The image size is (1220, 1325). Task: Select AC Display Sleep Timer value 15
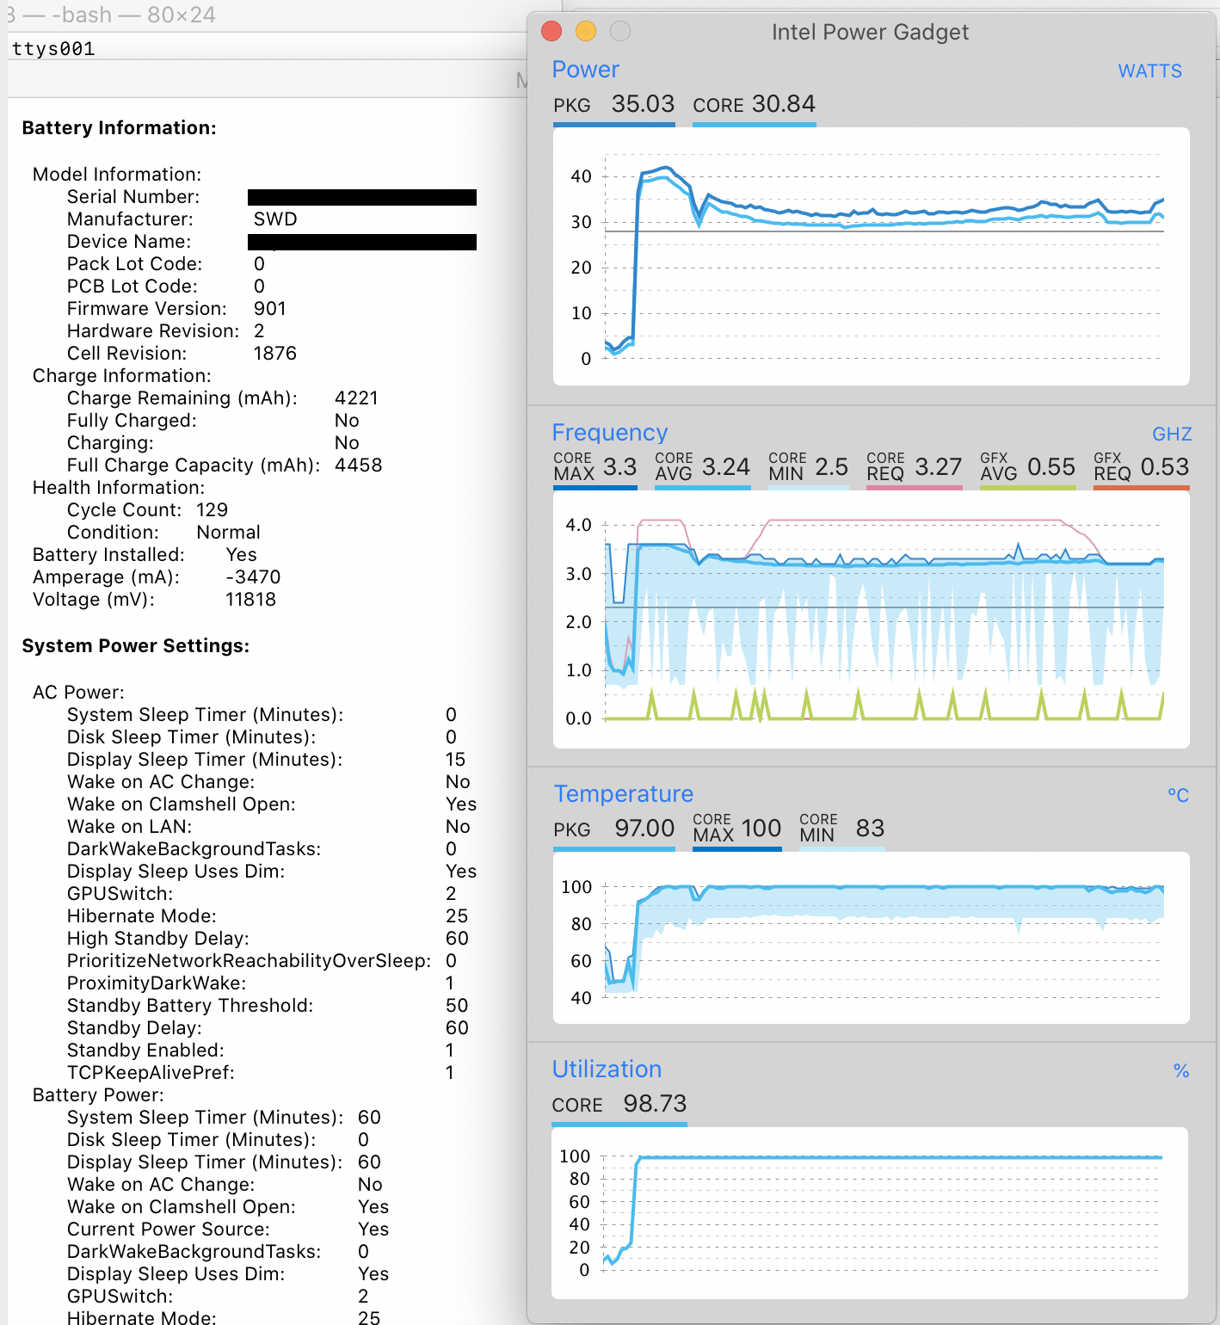coord(455,760)
